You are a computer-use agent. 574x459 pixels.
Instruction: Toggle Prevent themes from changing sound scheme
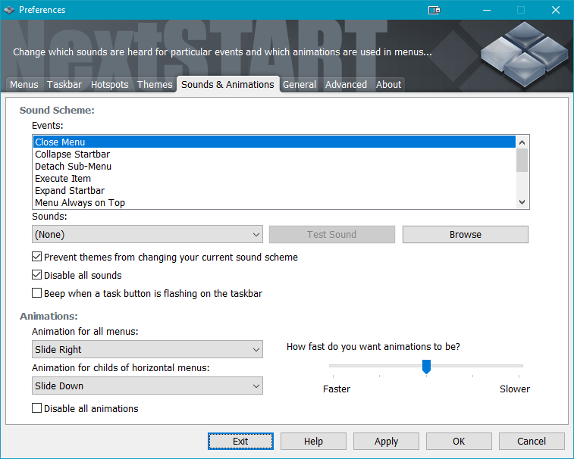37,257
